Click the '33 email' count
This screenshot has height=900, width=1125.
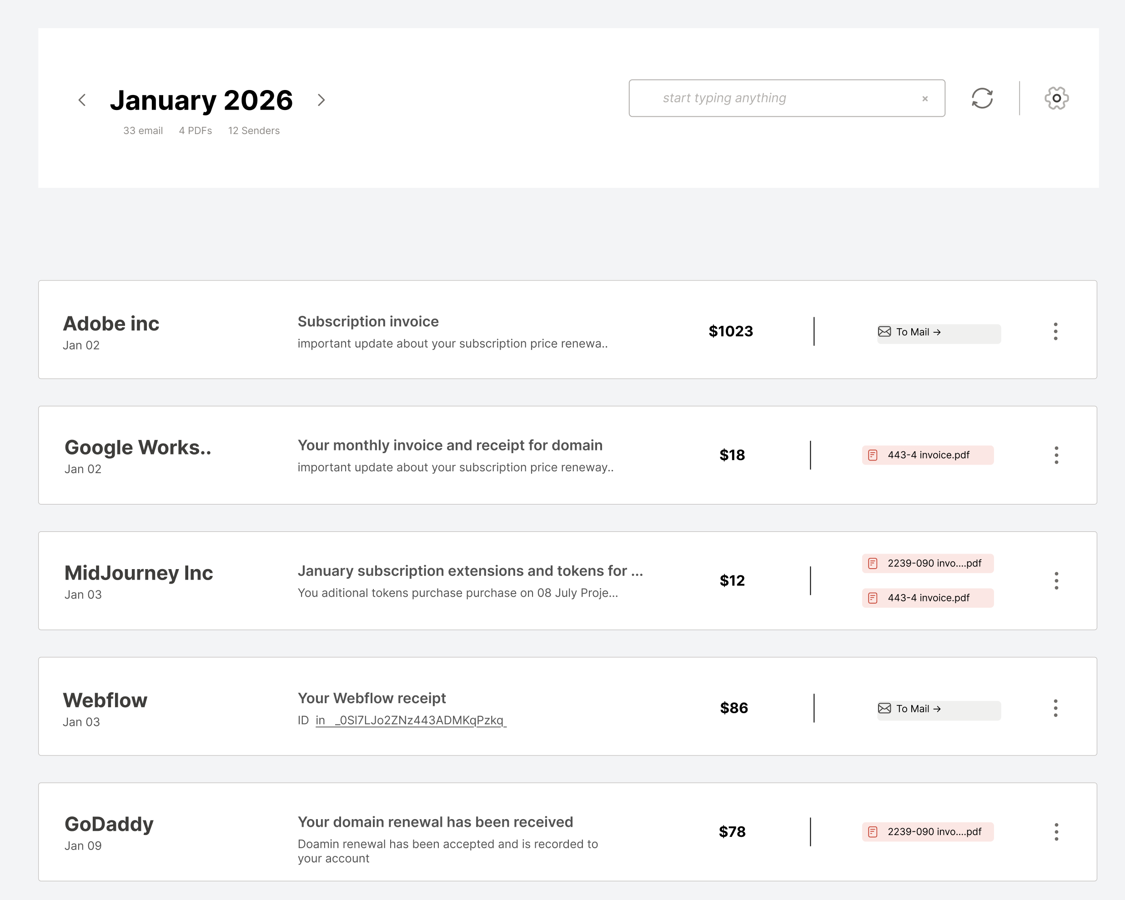[x=143, y=130]
